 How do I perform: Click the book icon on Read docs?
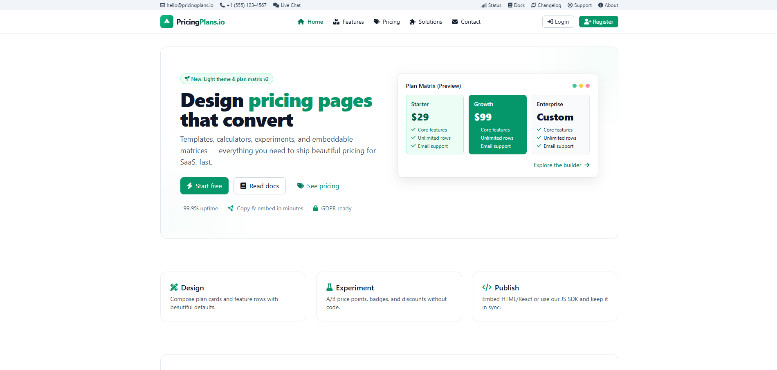[x=243, y=186]
